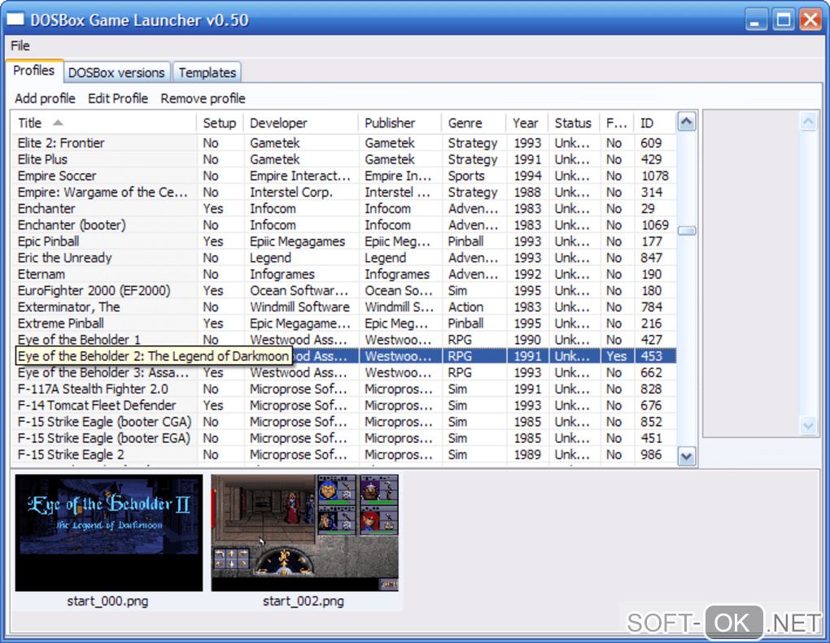
Task: Open the File menu
Action: coord(20,46)
